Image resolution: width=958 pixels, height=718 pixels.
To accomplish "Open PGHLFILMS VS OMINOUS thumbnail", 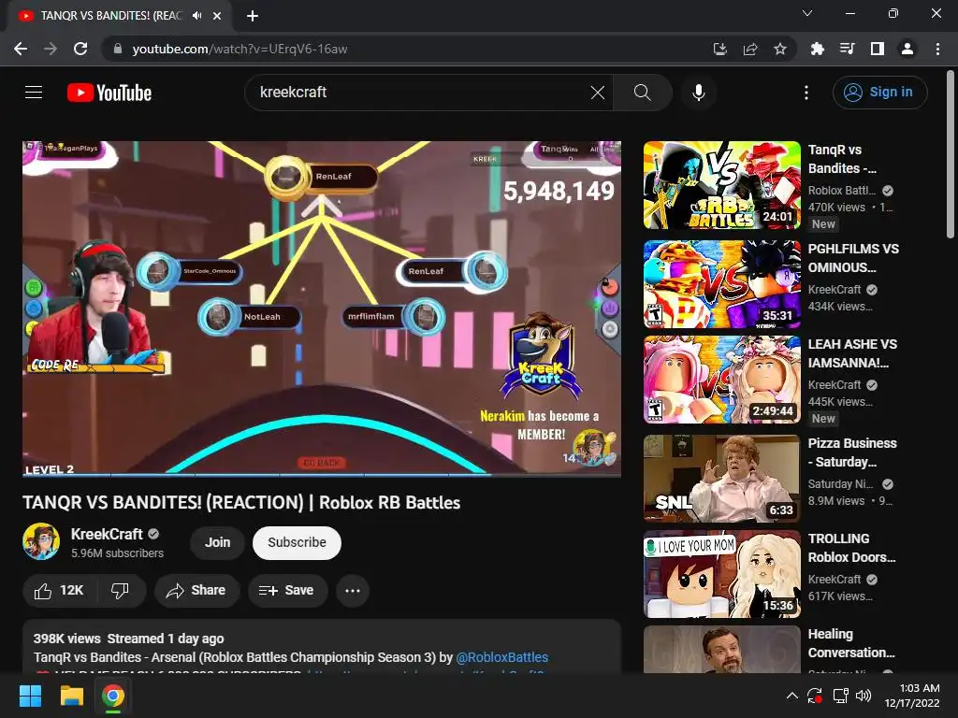I will coord(721,284).
